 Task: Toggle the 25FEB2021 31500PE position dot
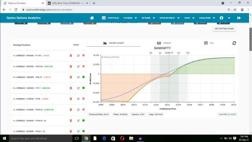click(83, 110)
